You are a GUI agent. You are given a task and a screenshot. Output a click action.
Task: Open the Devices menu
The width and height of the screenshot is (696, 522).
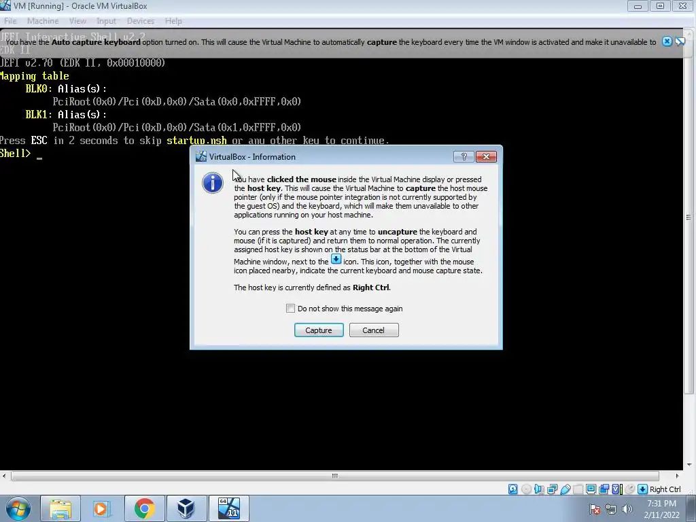pos(140,21)
